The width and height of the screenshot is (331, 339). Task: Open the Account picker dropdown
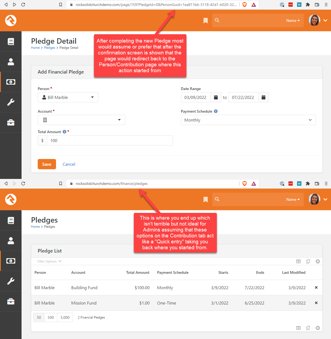click(x=81, y=120)
